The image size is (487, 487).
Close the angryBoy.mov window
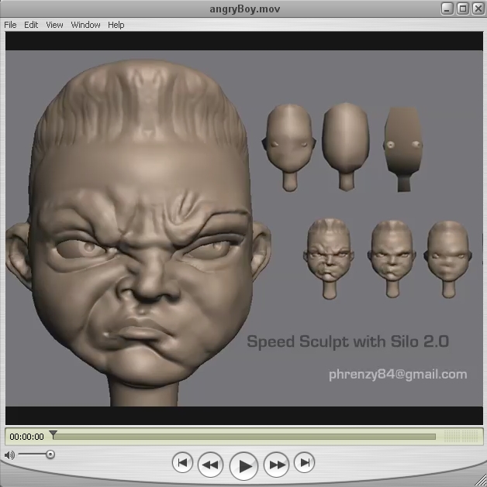(478, 9)
